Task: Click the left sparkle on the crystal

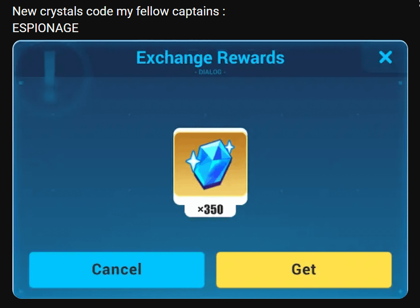Action: (x=193, y=161)
